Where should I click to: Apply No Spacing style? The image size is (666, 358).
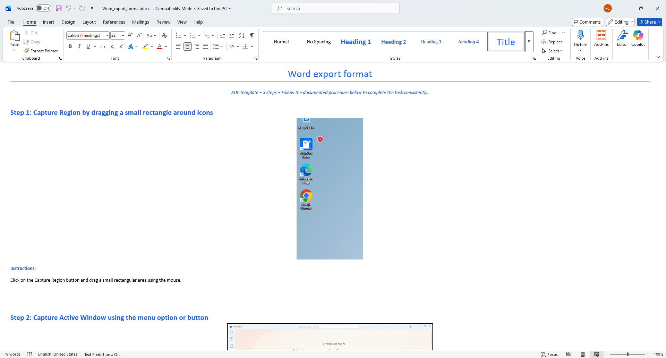pyautogui.click(x=319, y=42)
